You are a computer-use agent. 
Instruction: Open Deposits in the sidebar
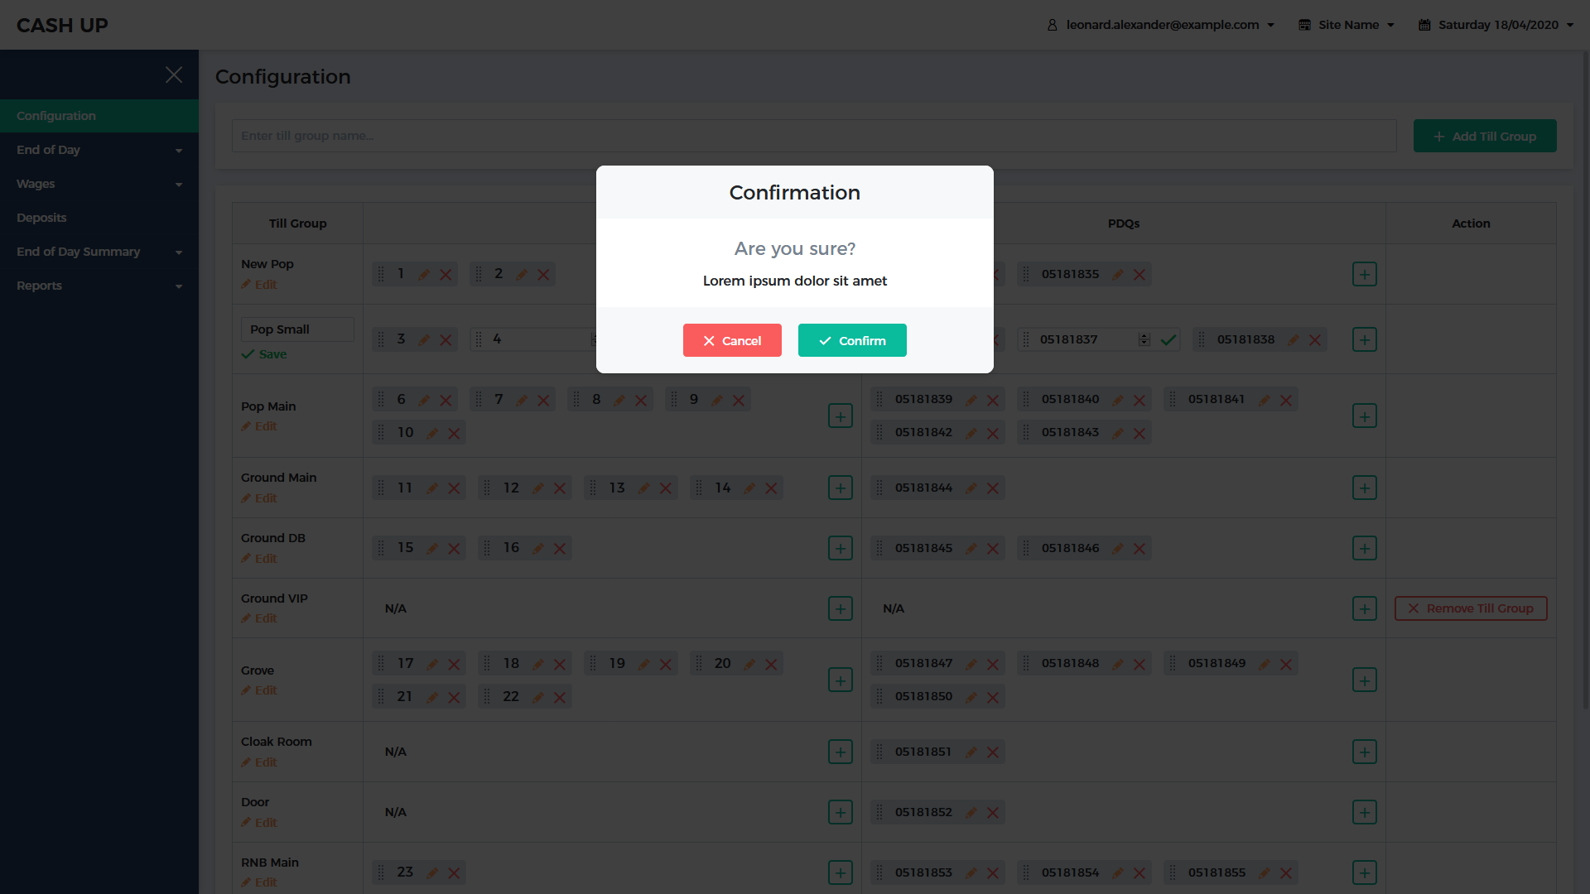point(41,218)
